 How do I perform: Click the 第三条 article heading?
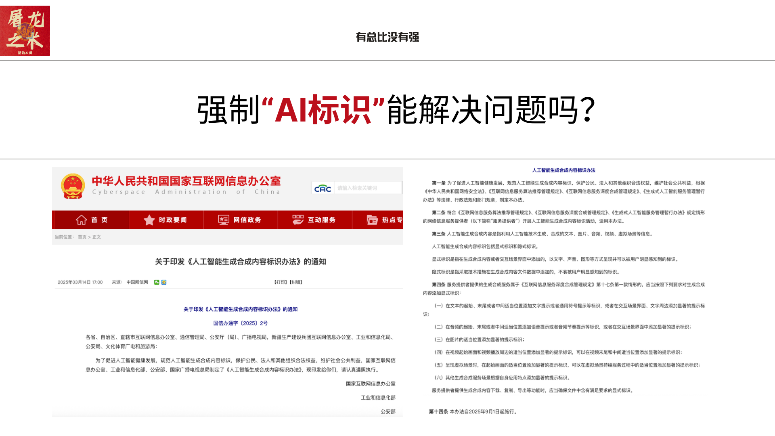coord(439,234)
